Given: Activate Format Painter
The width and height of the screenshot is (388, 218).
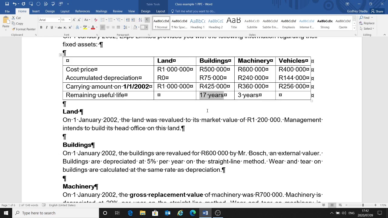Looking at the screenshot, I should [x=24, y=29].
